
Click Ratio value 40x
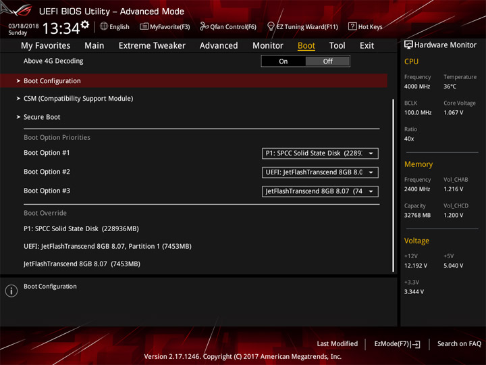(409, 139)
